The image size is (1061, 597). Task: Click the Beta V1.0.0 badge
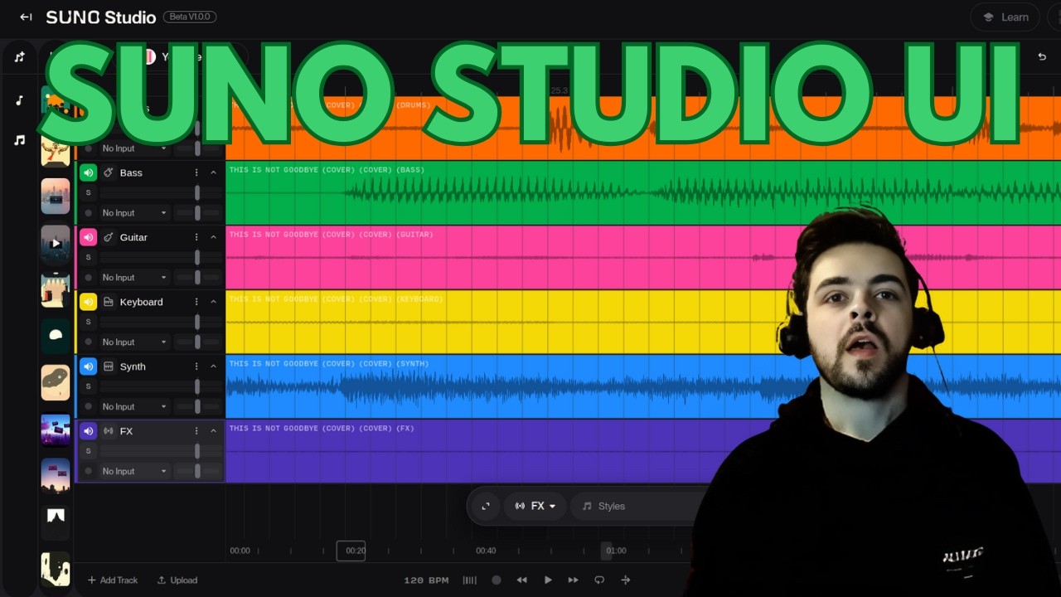pyautogui.click(x=190, y=17)
